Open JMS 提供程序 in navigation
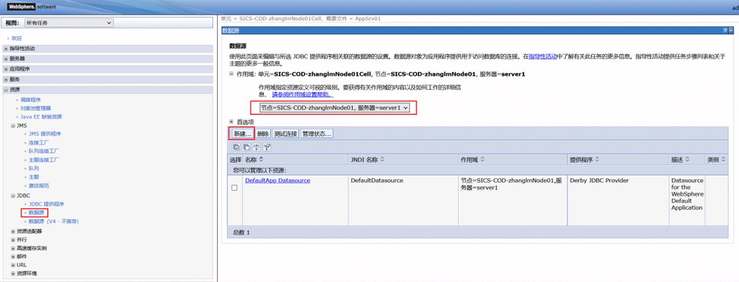The height and width of the screenshot is (282, 739). tap(45, 134)
